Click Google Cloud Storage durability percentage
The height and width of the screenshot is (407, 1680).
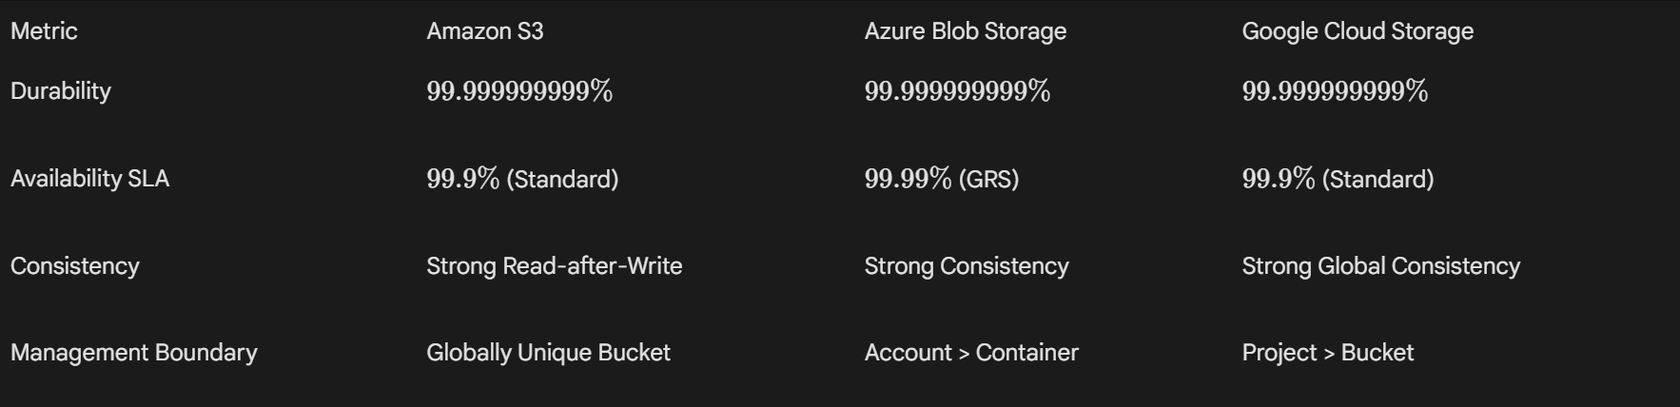point(1335,91)
